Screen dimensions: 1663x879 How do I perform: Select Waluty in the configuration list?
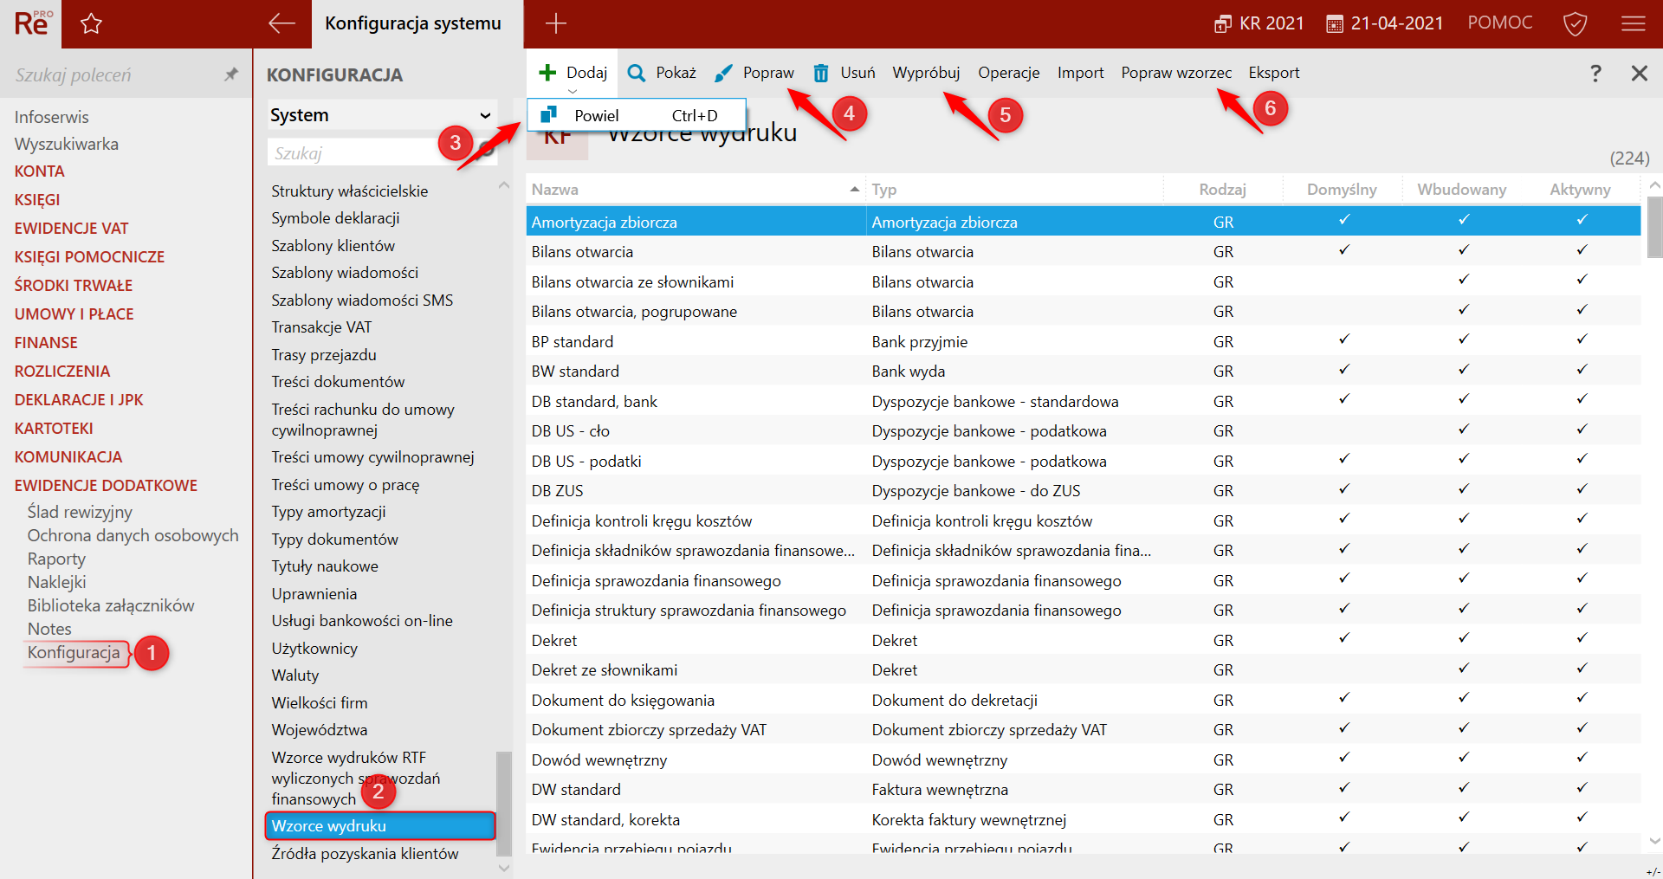(x=294, y=675)
